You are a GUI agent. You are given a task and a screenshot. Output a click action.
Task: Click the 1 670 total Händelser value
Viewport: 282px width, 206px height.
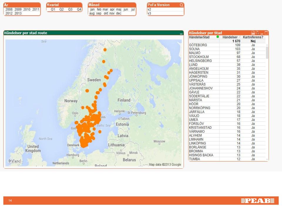click(x=236, y=41)
